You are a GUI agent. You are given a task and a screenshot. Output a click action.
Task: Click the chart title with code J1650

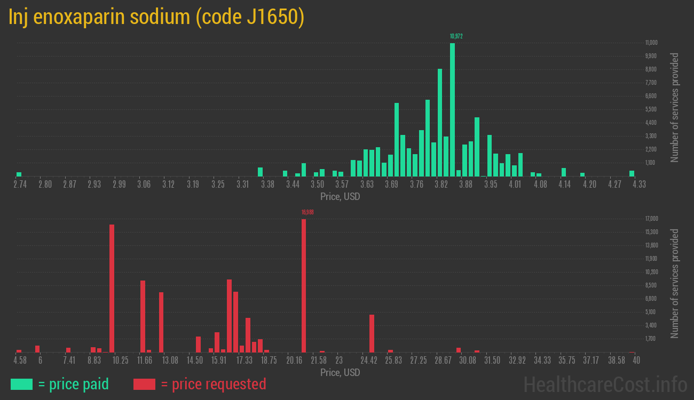point(156,17)
